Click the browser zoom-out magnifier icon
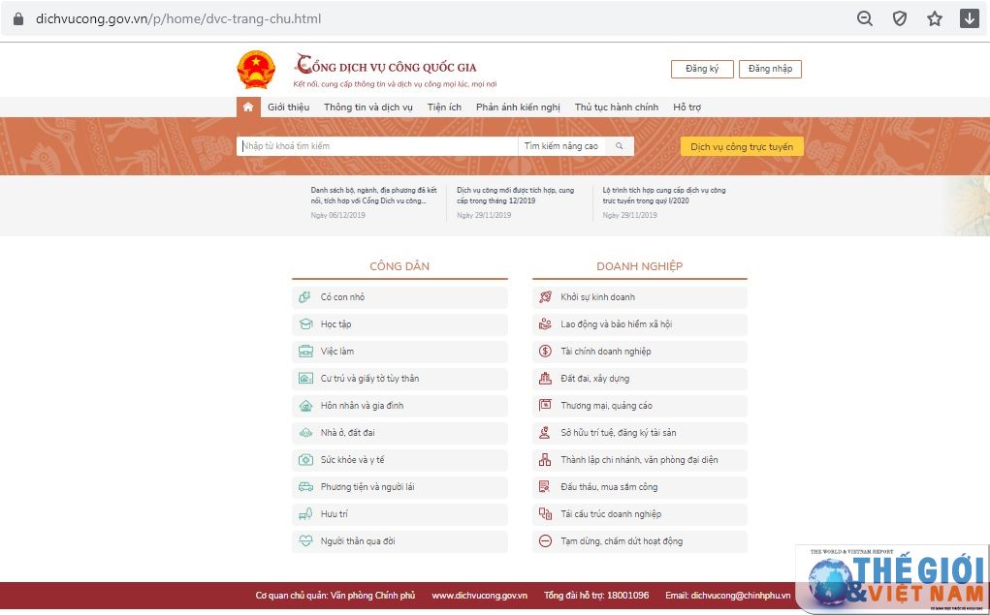The height and width of the screenshot is (615, 990). (x=864, y=18)
